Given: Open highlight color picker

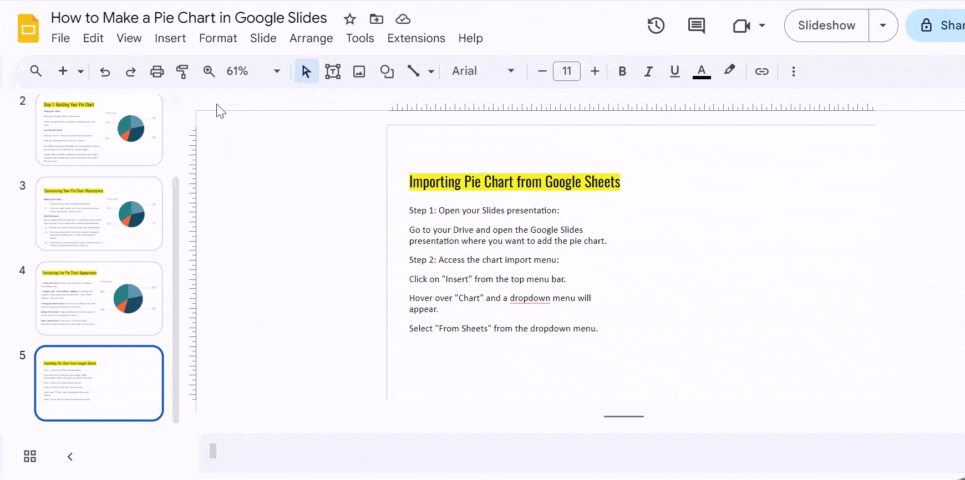Looking at the screenshot, I should pyautogui.click(x=729, y=70).
